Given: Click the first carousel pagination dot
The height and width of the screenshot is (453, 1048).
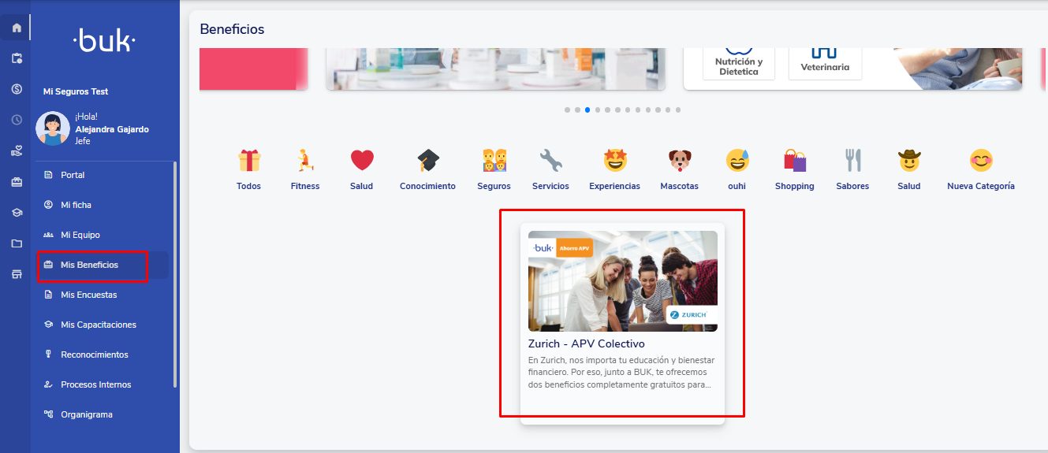Looking at the screenshot, I should pos(567,110).
